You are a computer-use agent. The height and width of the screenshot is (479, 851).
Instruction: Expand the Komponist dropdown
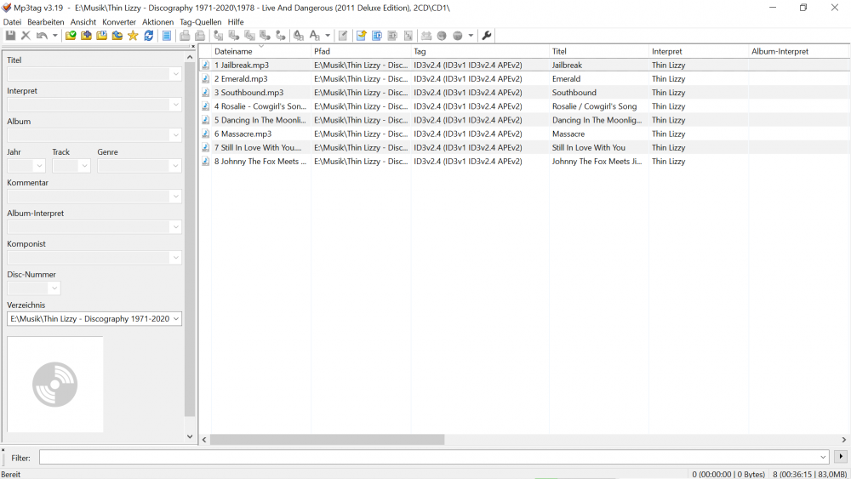pyautogui.click(x=175, y=258)
